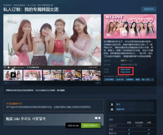The image size is (163, 135).
Task: Select the 沉浸式模拟 tag
Action: [109, 80]
